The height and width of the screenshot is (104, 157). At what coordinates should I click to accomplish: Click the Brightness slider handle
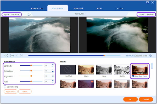(x=31, y=76)
